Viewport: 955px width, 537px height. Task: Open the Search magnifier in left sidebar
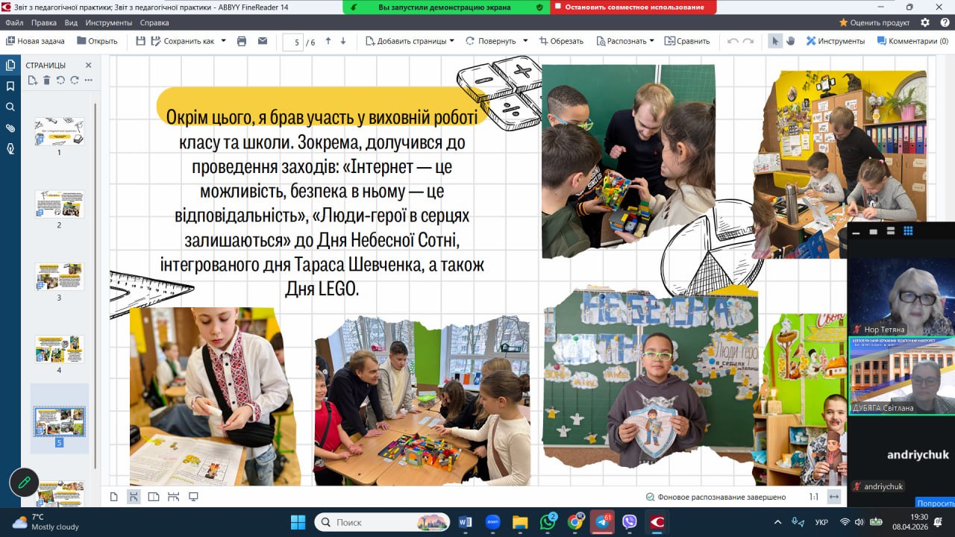(x=10, y=107)
